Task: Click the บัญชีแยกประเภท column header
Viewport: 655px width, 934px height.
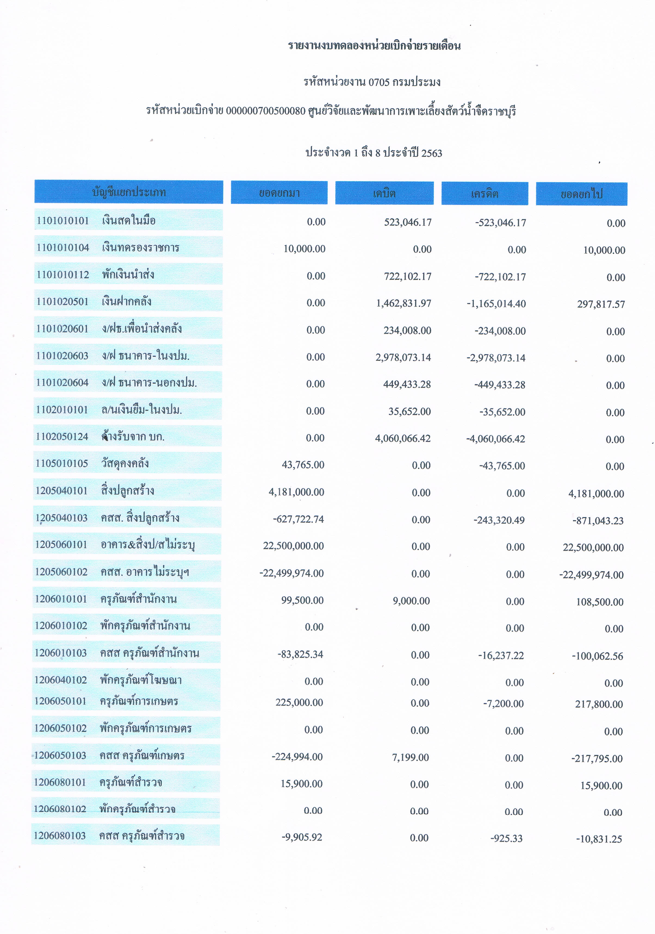Action: click(129, 192)
